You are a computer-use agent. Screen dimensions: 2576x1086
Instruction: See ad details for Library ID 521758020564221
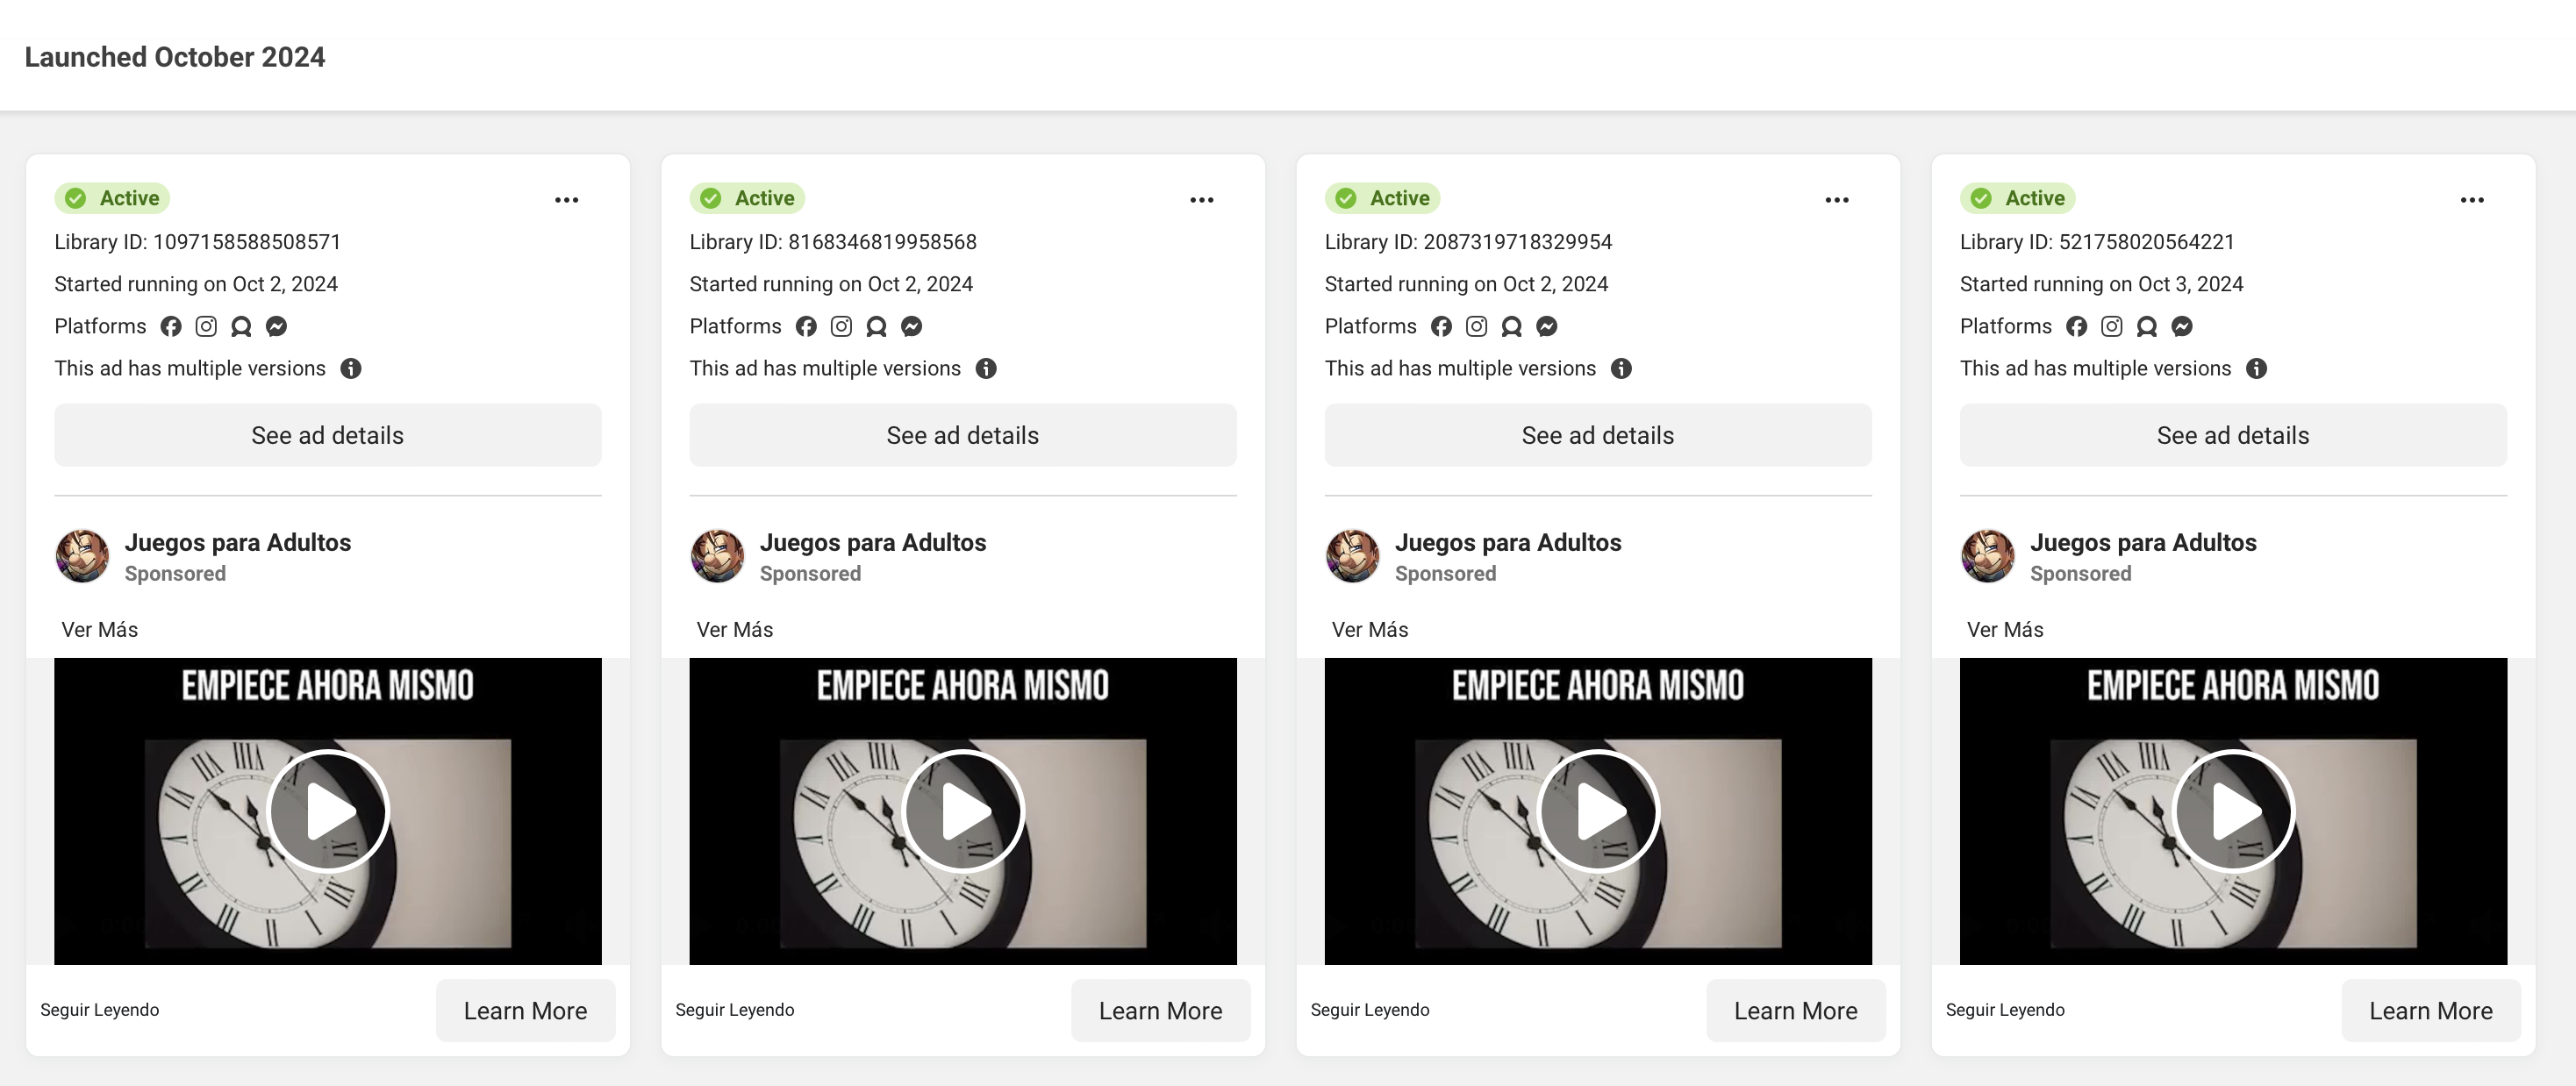pyautogui.click(x=2233, y=435)
